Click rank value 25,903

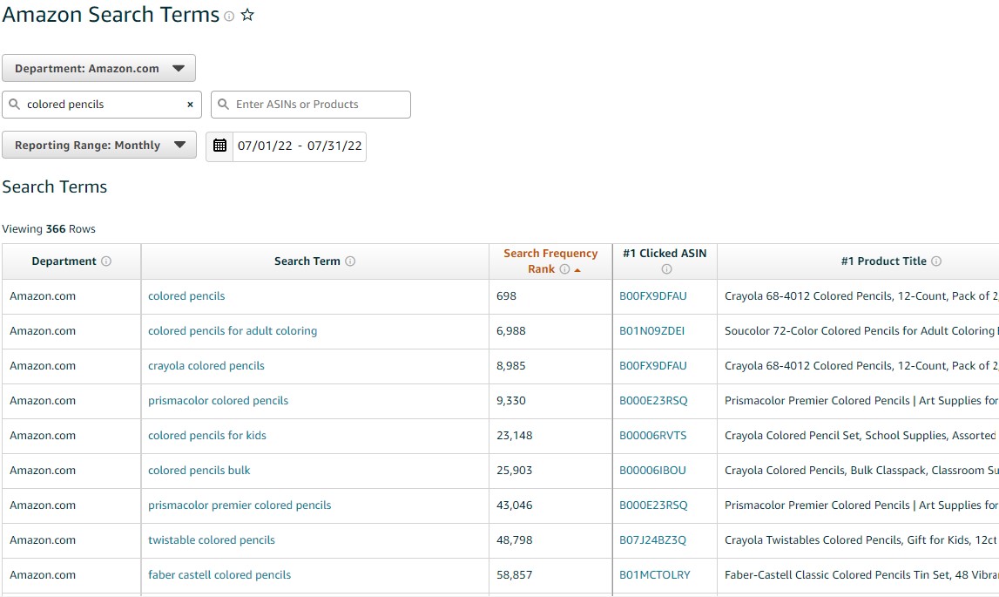click(x=514, y=471)
